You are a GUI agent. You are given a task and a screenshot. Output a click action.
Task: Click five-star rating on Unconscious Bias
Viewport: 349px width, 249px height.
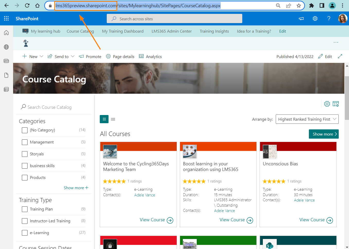point(274,181)
